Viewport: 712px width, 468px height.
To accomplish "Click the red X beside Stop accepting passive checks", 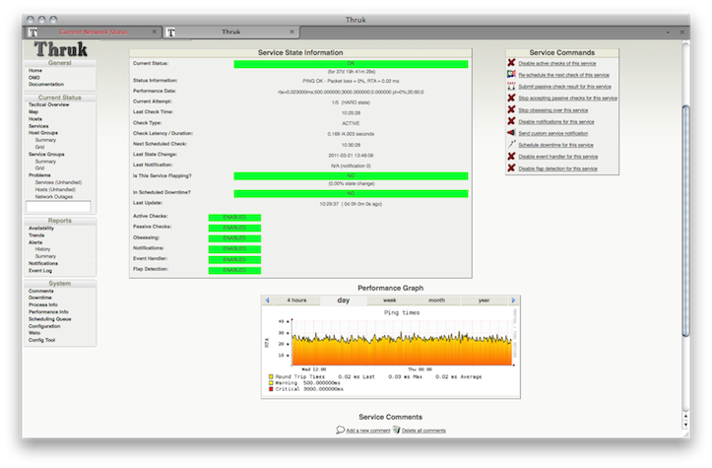I will pos(511,98).
